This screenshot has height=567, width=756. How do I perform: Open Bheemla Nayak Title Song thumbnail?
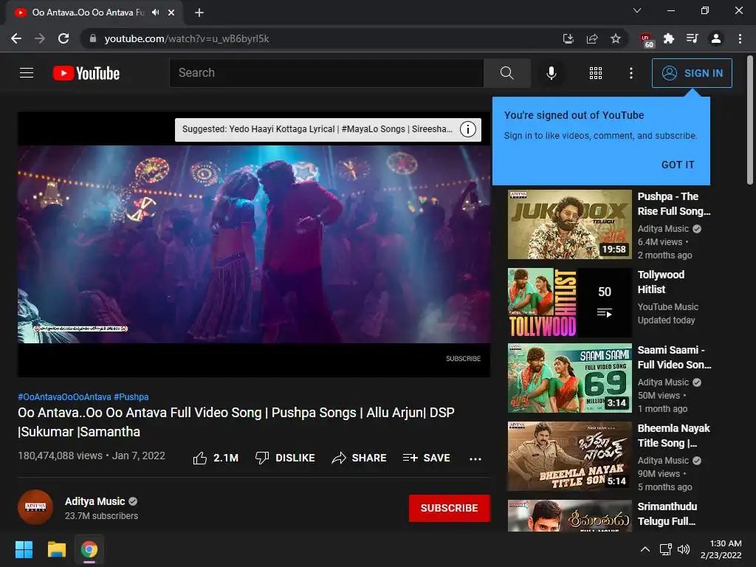[x=569, y=456]
